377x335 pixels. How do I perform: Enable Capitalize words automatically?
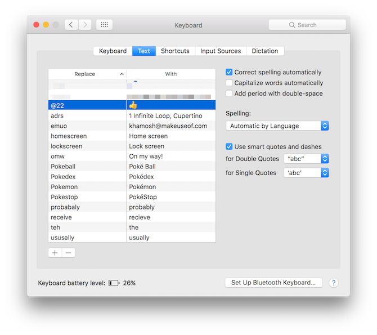click(x=229, y=83)
